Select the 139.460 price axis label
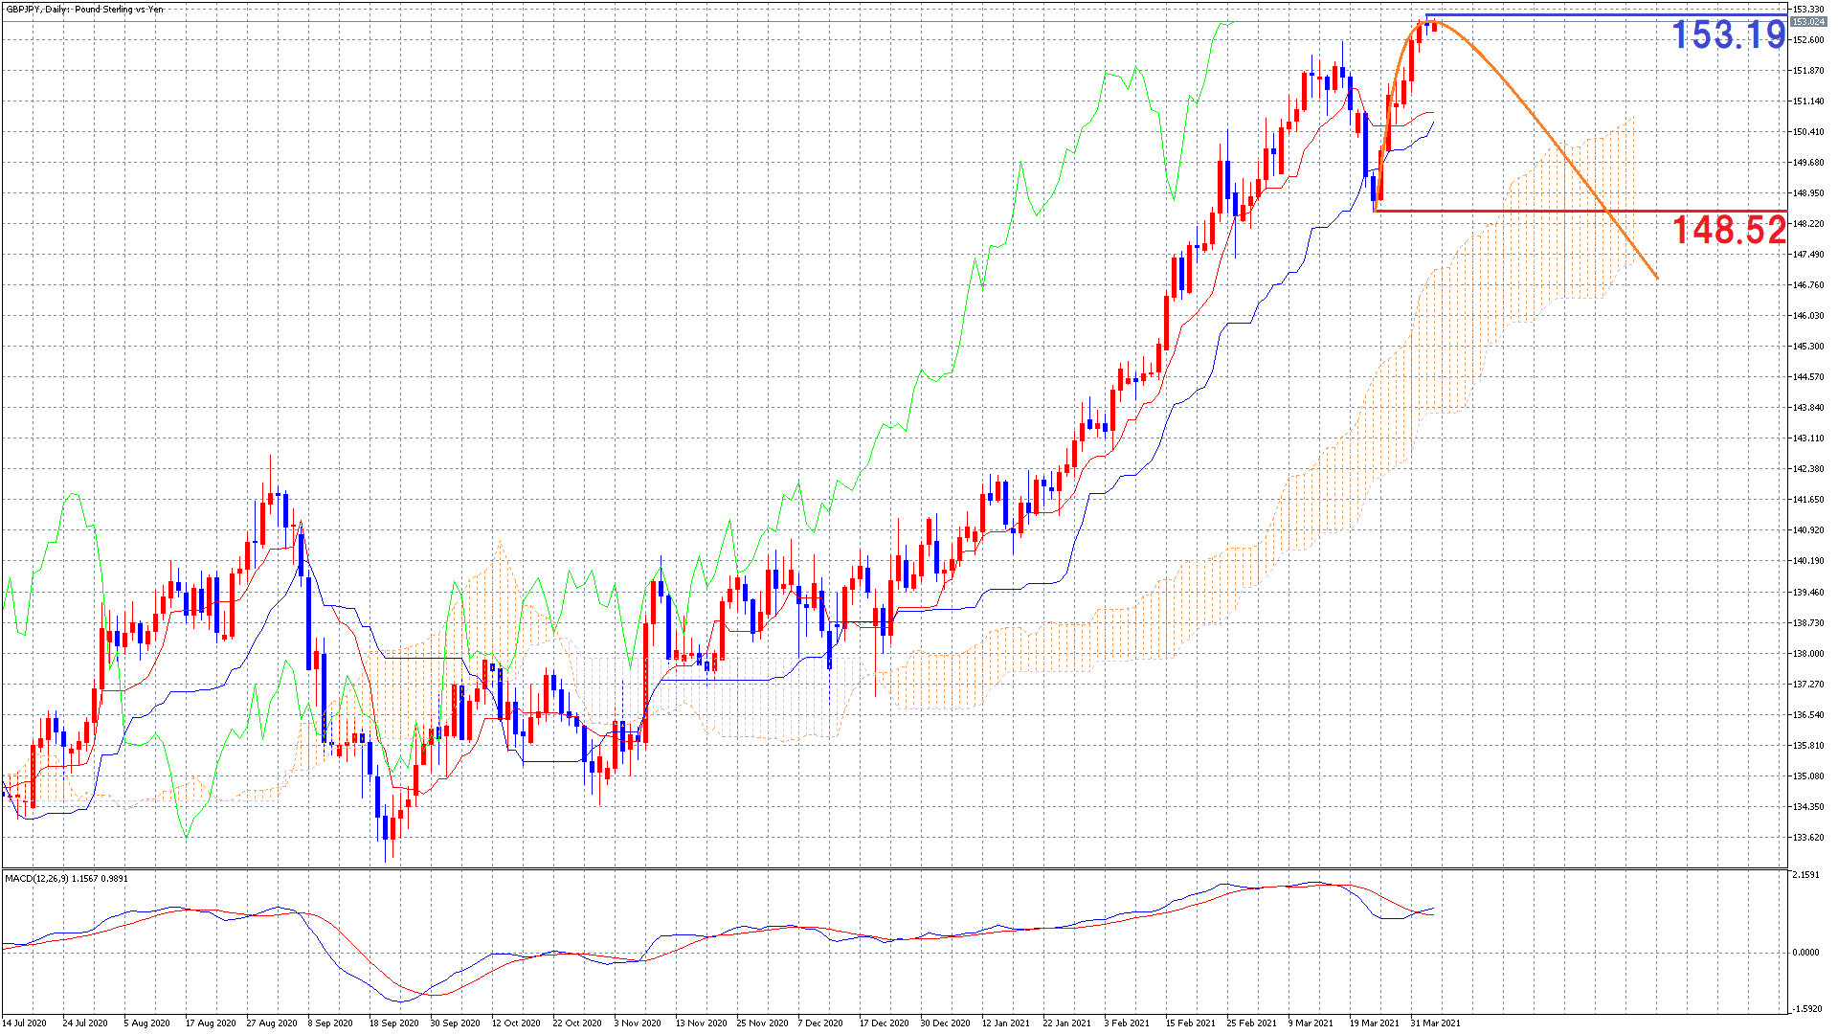Viewport: 1838px width, 1034px height. [1808, 593]
